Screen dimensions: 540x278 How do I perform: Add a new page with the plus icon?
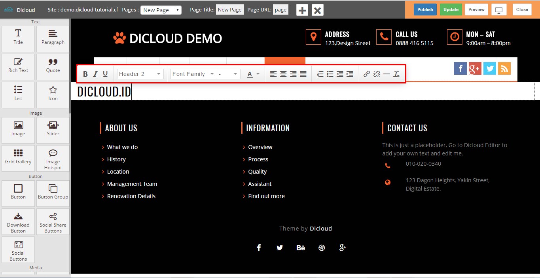coord(302,10)
